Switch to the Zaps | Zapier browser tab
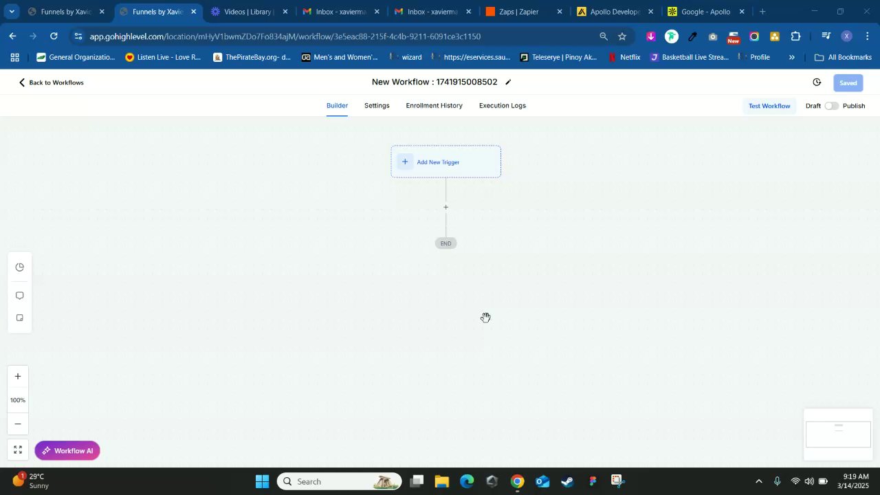 (523, 12)
